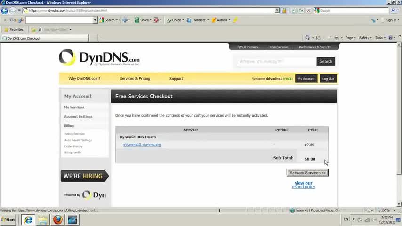
Task: Click Sign In on the Google Toolbar
Action: point(391,20)
